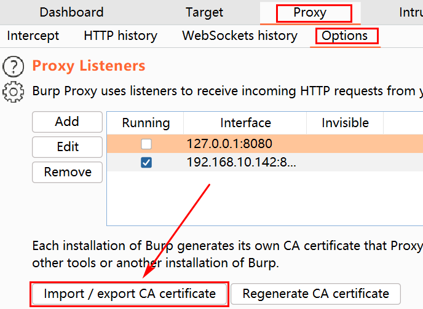
Task: Open the Proxy Listeners gear settings icon
Action: (x=13, y=92)
